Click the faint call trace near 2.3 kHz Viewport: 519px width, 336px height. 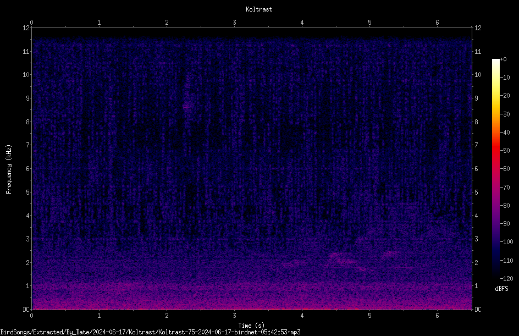coord(341,257)
